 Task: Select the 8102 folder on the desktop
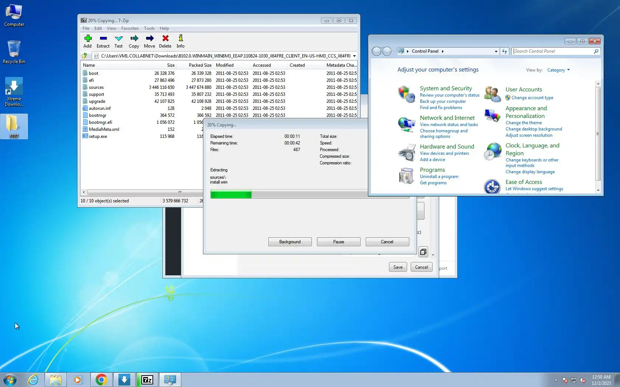(14, 126)
